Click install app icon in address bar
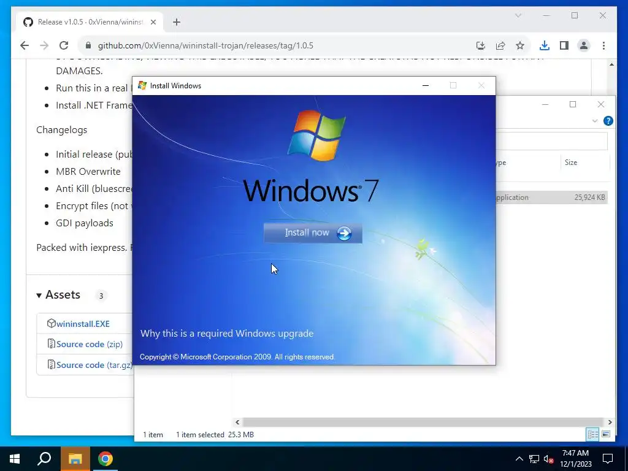The height and width of the screenshot is (471, 628). [x=481, y=45]
